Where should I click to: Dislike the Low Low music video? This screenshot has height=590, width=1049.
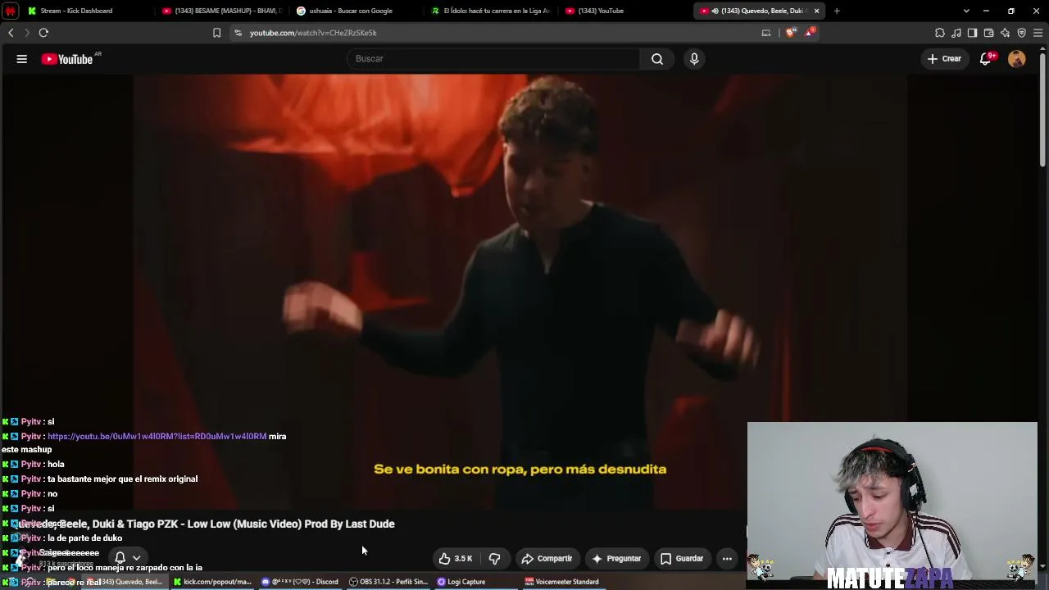[494, 559]
